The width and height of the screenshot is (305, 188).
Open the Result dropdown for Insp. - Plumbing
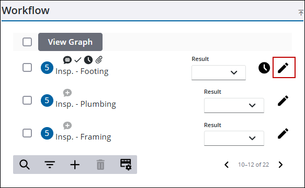pyautogui.click(x=234, y=106)
